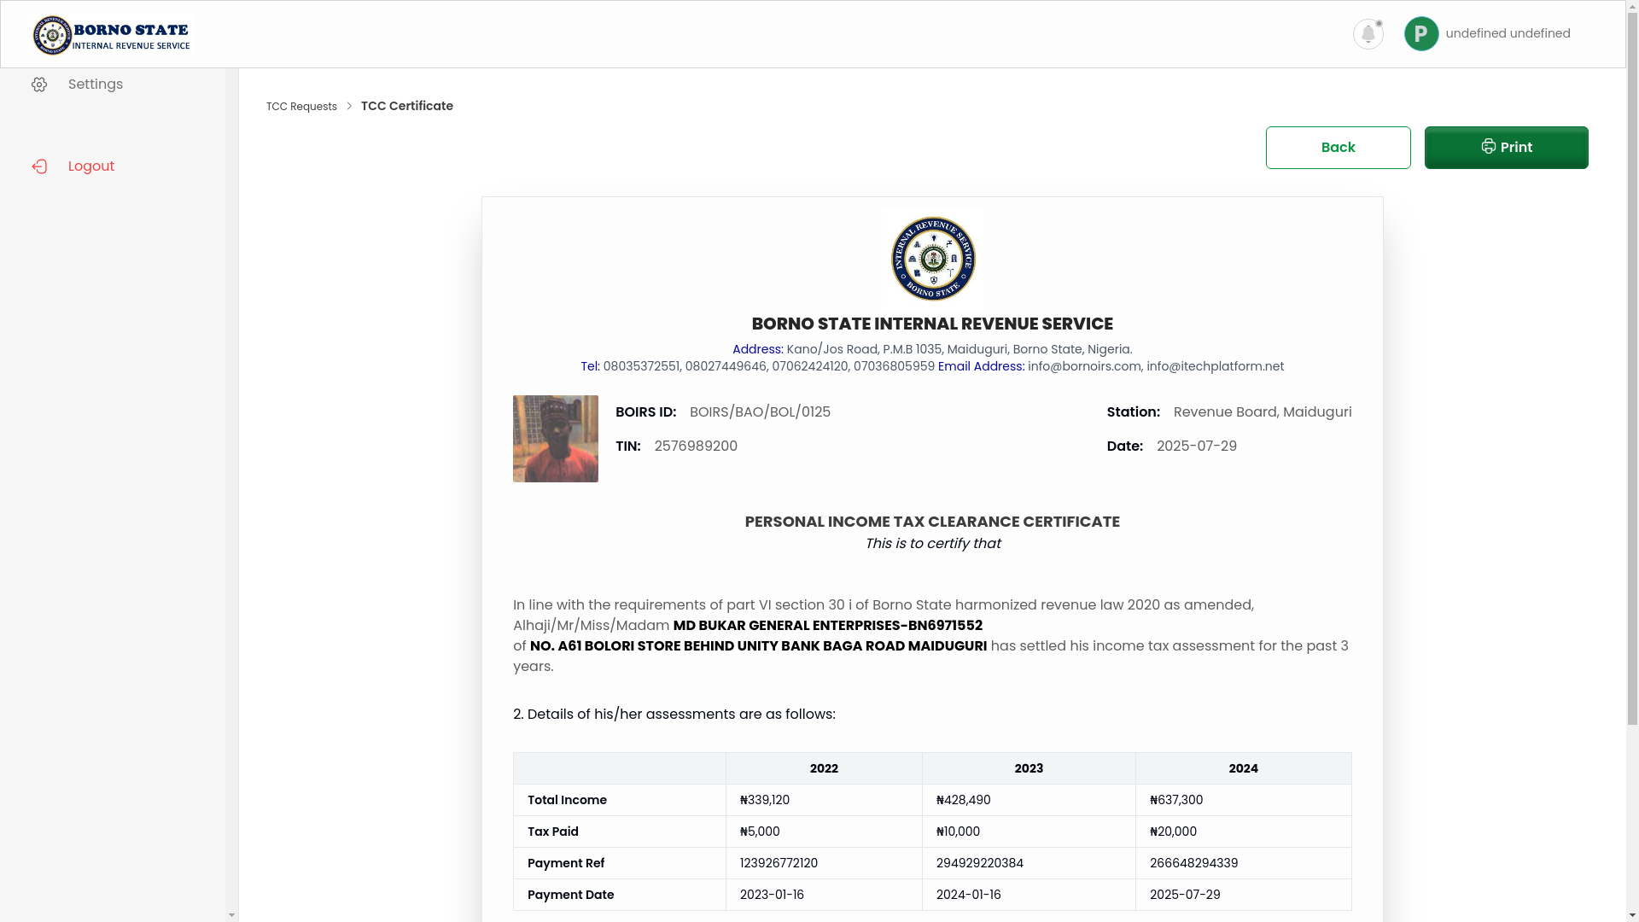Click payment date 2025-07-29 in the table

[1185, 895]
